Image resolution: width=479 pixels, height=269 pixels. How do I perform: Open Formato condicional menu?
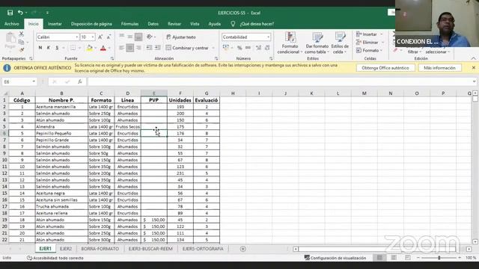click(x=290, y=43)
